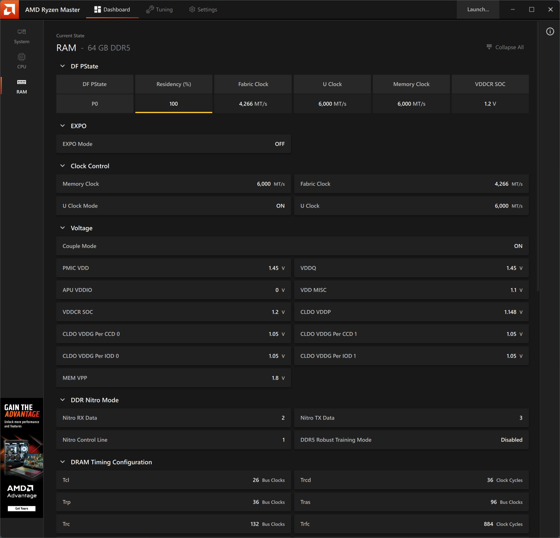560x538 pixels.
Task: Click the Couple Mode ON value
Action: click(518, 246)
